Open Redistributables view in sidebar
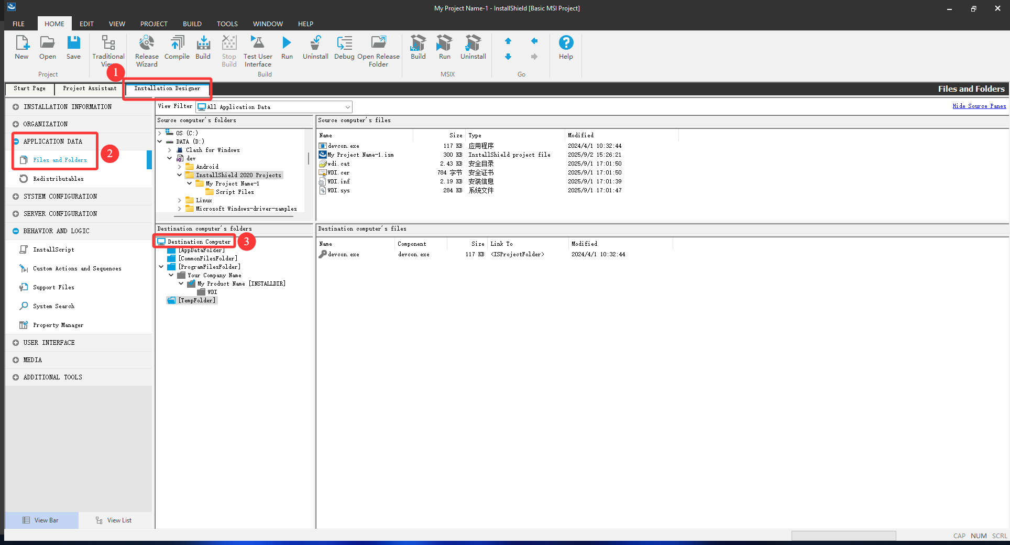Image resolution: width=1010 pixels, height=545 pixels. click(x=58, y=179)
